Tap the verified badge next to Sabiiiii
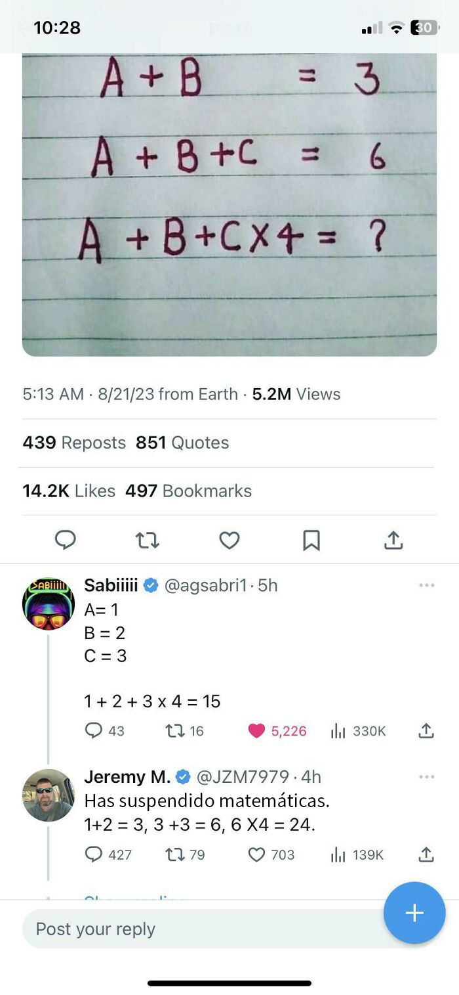Screen dimensions: 459x995 (x=150, y=585)
